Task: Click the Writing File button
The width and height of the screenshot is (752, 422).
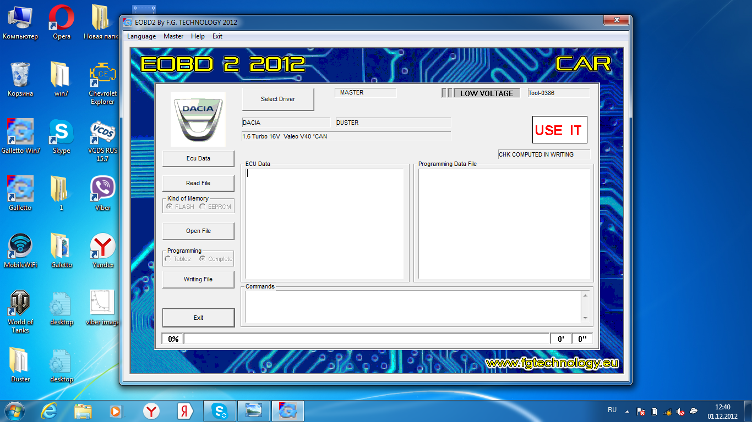Action: 198,279
